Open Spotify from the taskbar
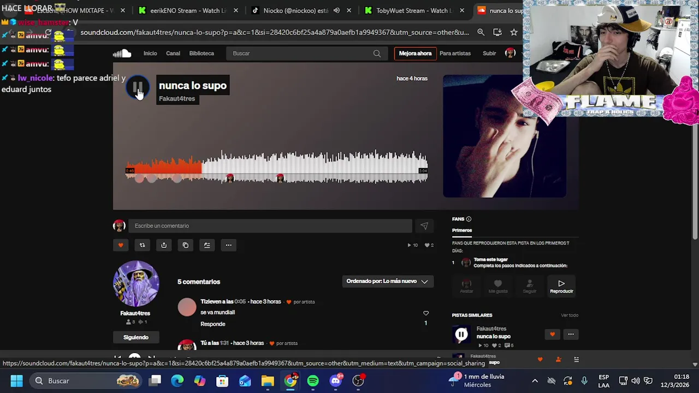Image resolution: width=699 pixels, height=393 pixels. coord(313,380)
